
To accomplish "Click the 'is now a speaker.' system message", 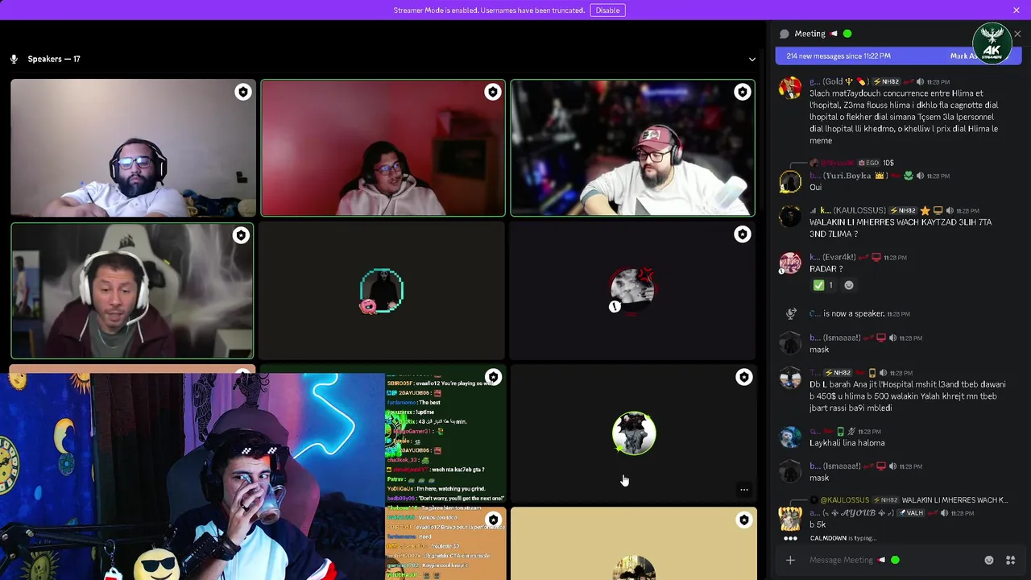I will point(854,313).
